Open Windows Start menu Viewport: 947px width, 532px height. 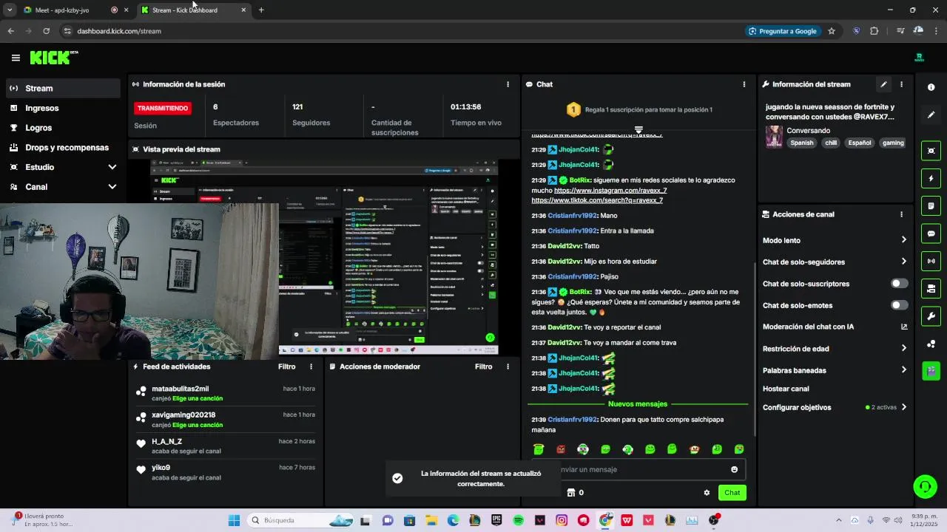234,520
